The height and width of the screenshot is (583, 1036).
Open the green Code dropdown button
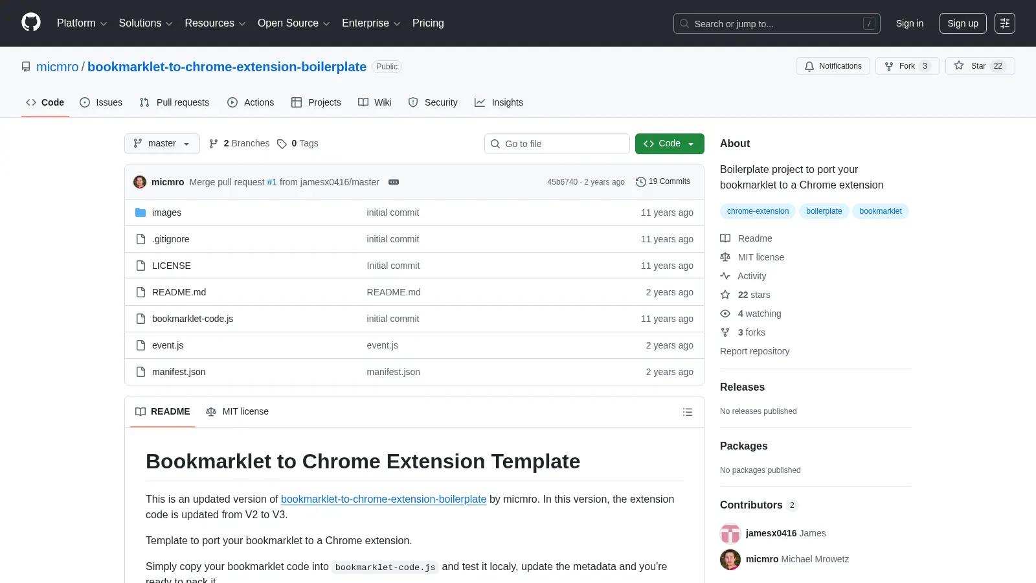pyautogui.click(x=670, y=144)
